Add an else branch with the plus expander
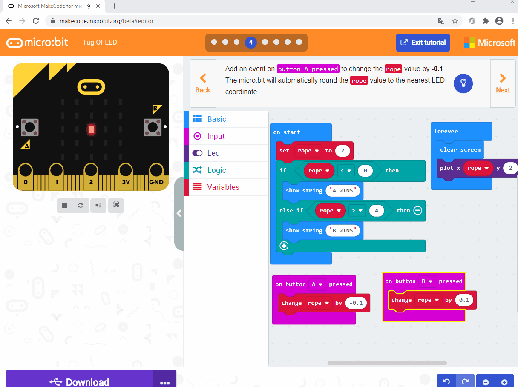This screenshot has height=387, width=518. [x=284, y=246]
